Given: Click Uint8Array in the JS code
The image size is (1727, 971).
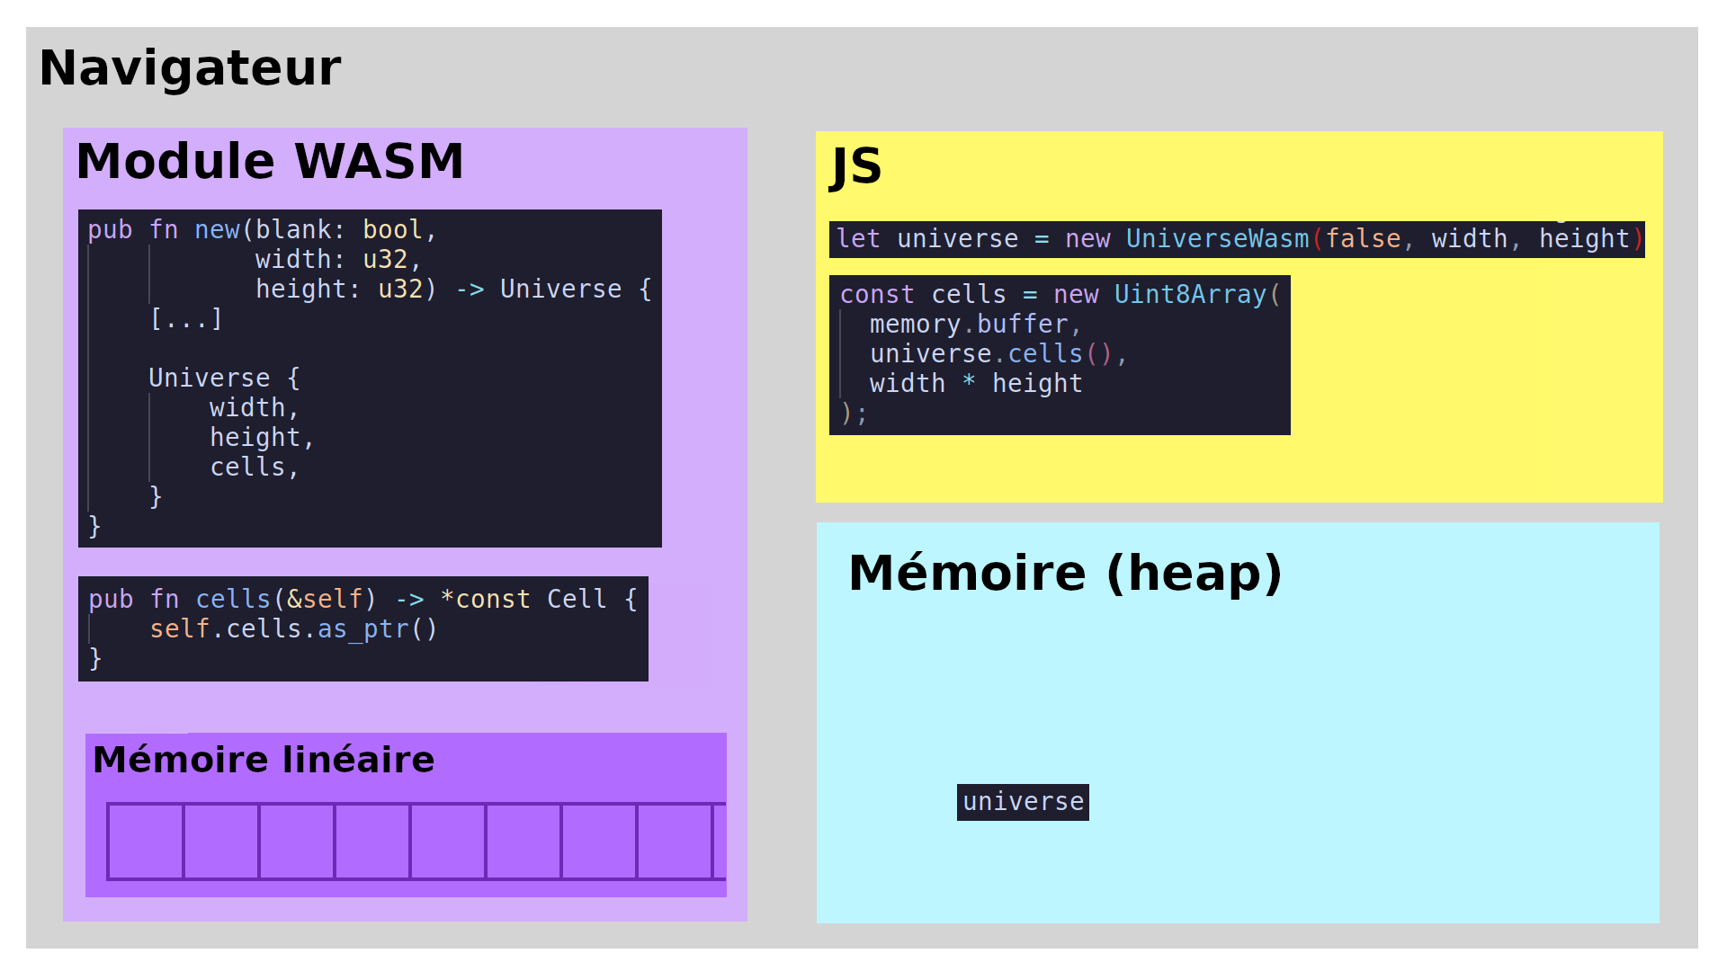Looking at the screenshot, I should pos(1189,295).
